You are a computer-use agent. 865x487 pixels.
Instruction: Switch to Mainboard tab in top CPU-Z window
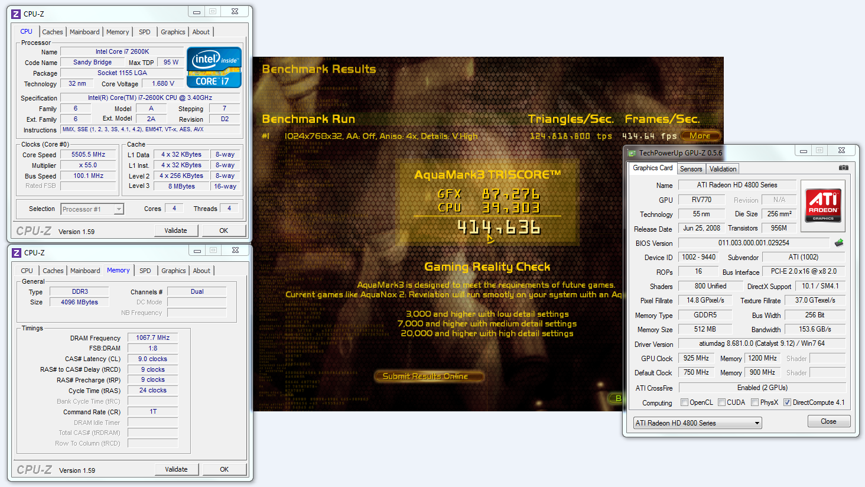(x=84, y=32)
